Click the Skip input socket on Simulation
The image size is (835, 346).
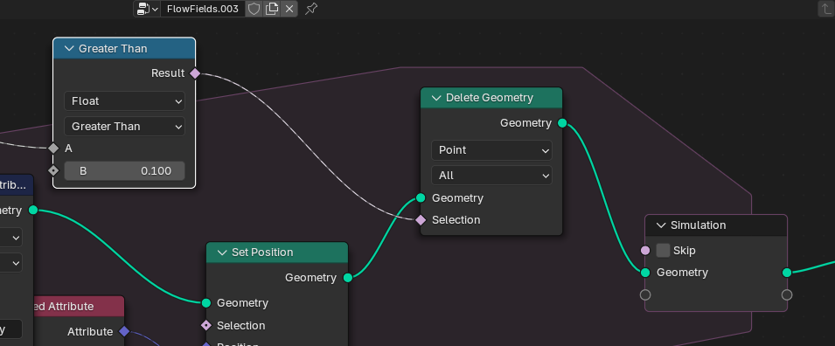(x=645, y=250)
